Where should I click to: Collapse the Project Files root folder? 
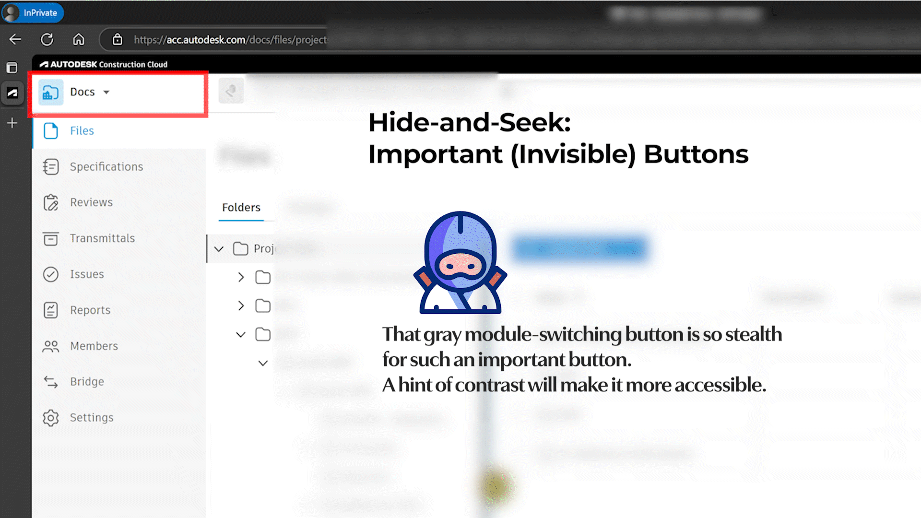pyautogui.click(x=219, y=249)
